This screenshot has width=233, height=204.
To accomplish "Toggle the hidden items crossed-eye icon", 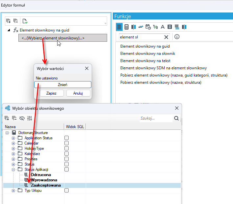I will 22,118.
